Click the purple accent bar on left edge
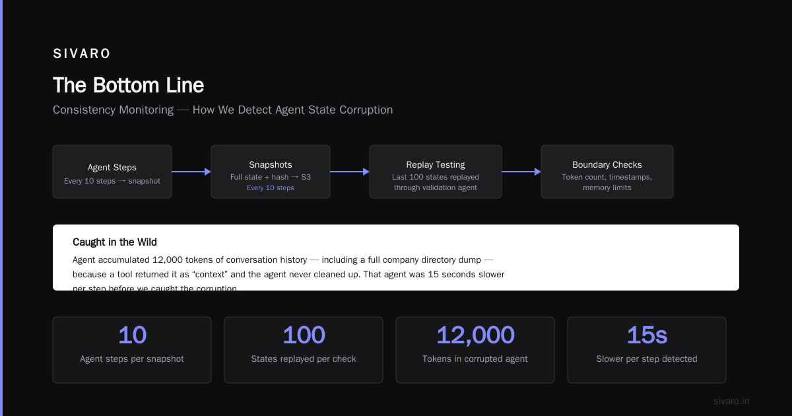Viewport: 792px width, 416px height. [1, 208]
